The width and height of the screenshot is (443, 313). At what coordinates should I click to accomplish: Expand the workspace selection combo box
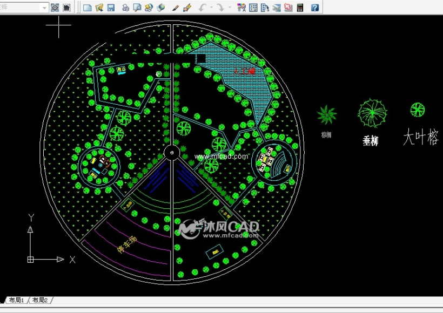[x=44, y=8]
